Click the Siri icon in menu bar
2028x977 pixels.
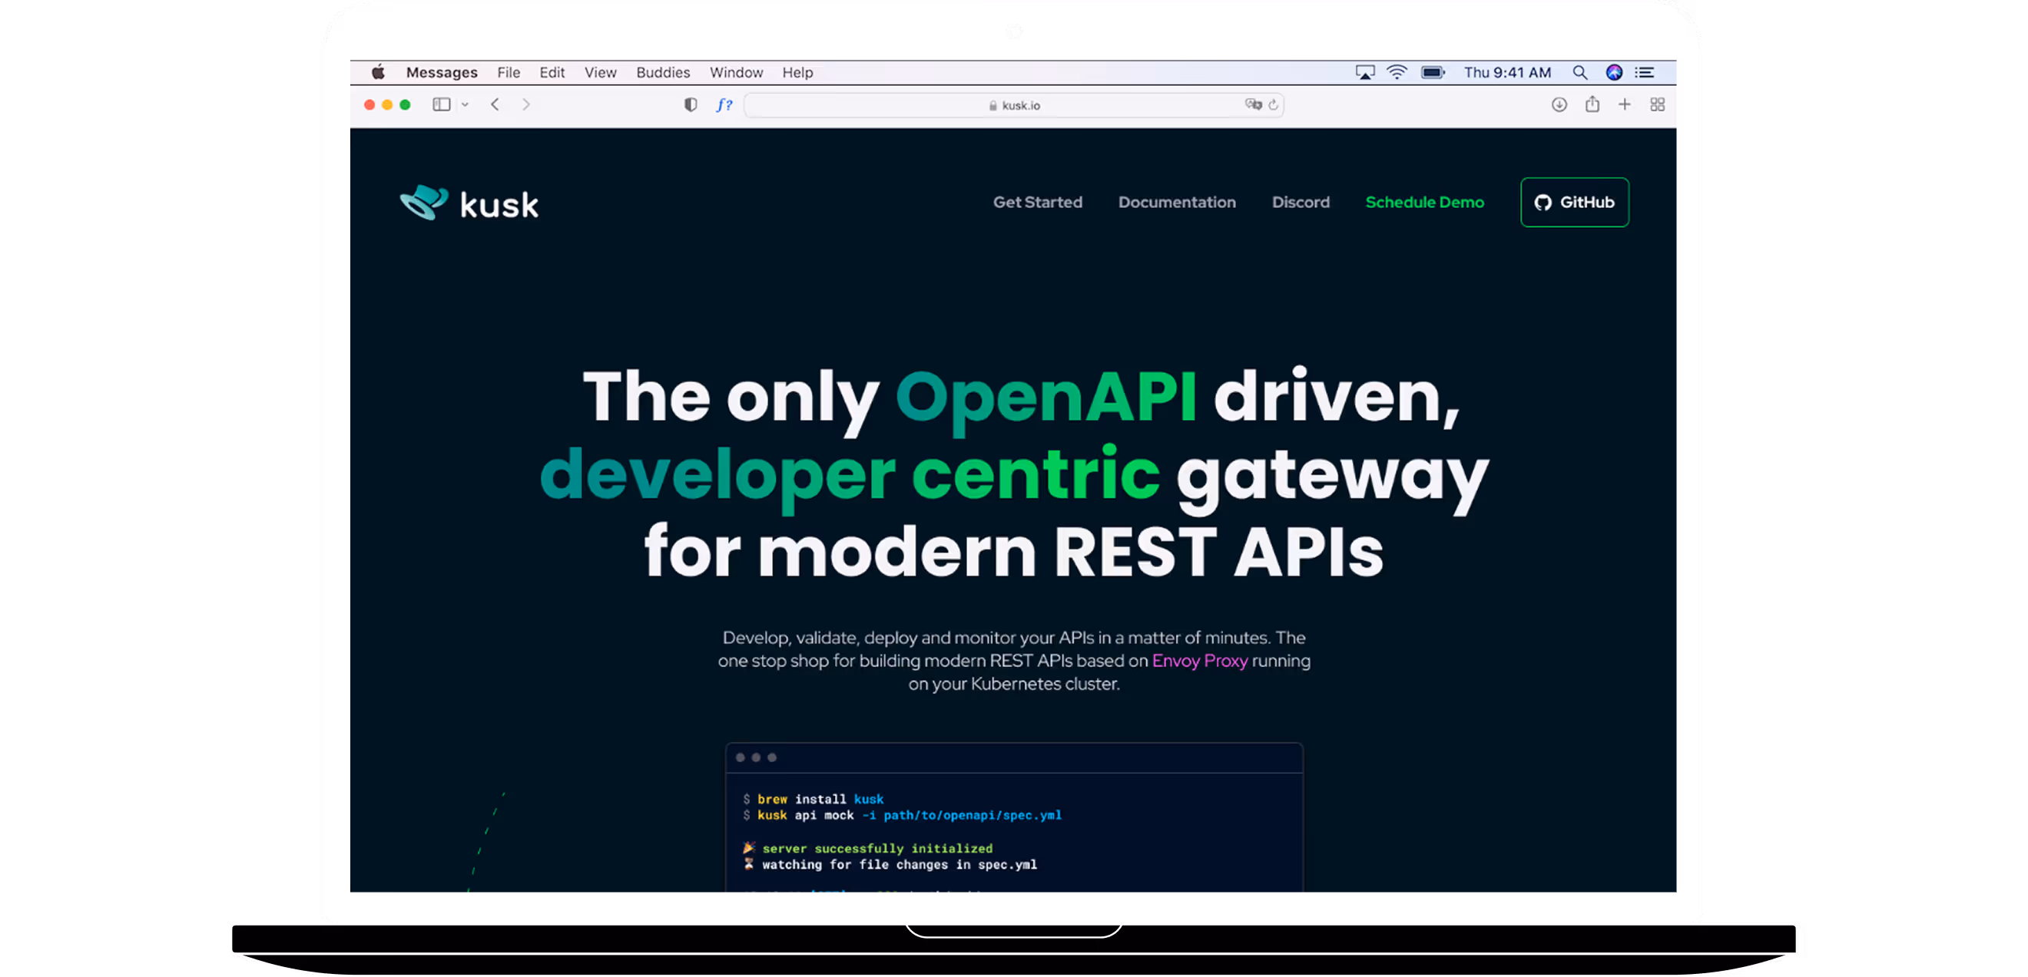[1614, 72]
